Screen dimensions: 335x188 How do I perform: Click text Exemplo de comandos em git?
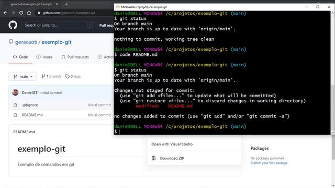tap(46, 164)
